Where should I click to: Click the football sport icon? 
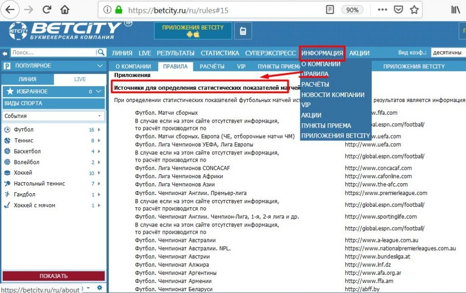7,129
